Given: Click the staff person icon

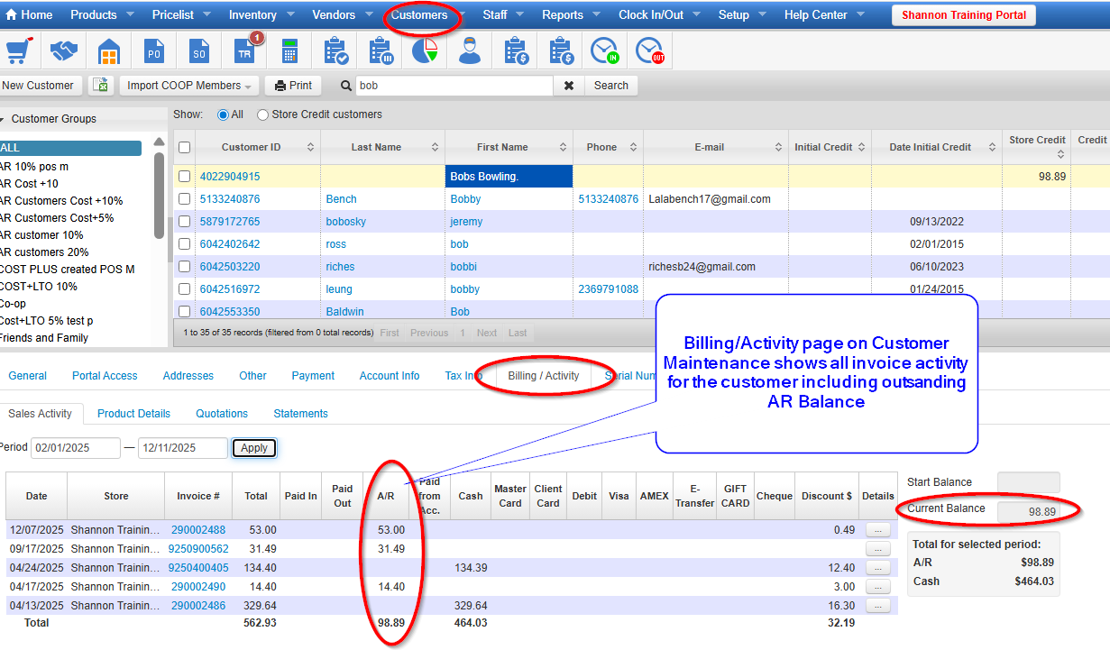Looking at the screenshot, I should [469, 51].
